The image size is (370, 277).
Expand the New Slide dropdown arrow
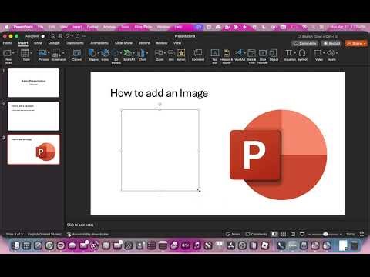pos(13,53)
